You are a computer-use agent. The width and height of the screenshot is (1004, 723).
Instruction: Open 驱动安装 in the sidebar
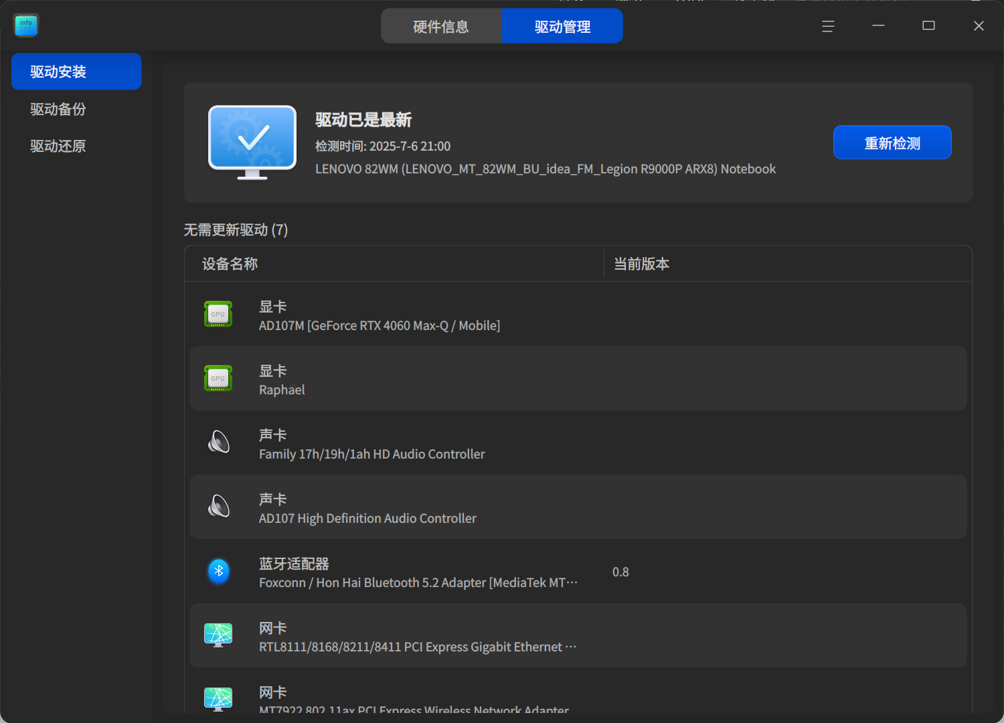point(76,72)
